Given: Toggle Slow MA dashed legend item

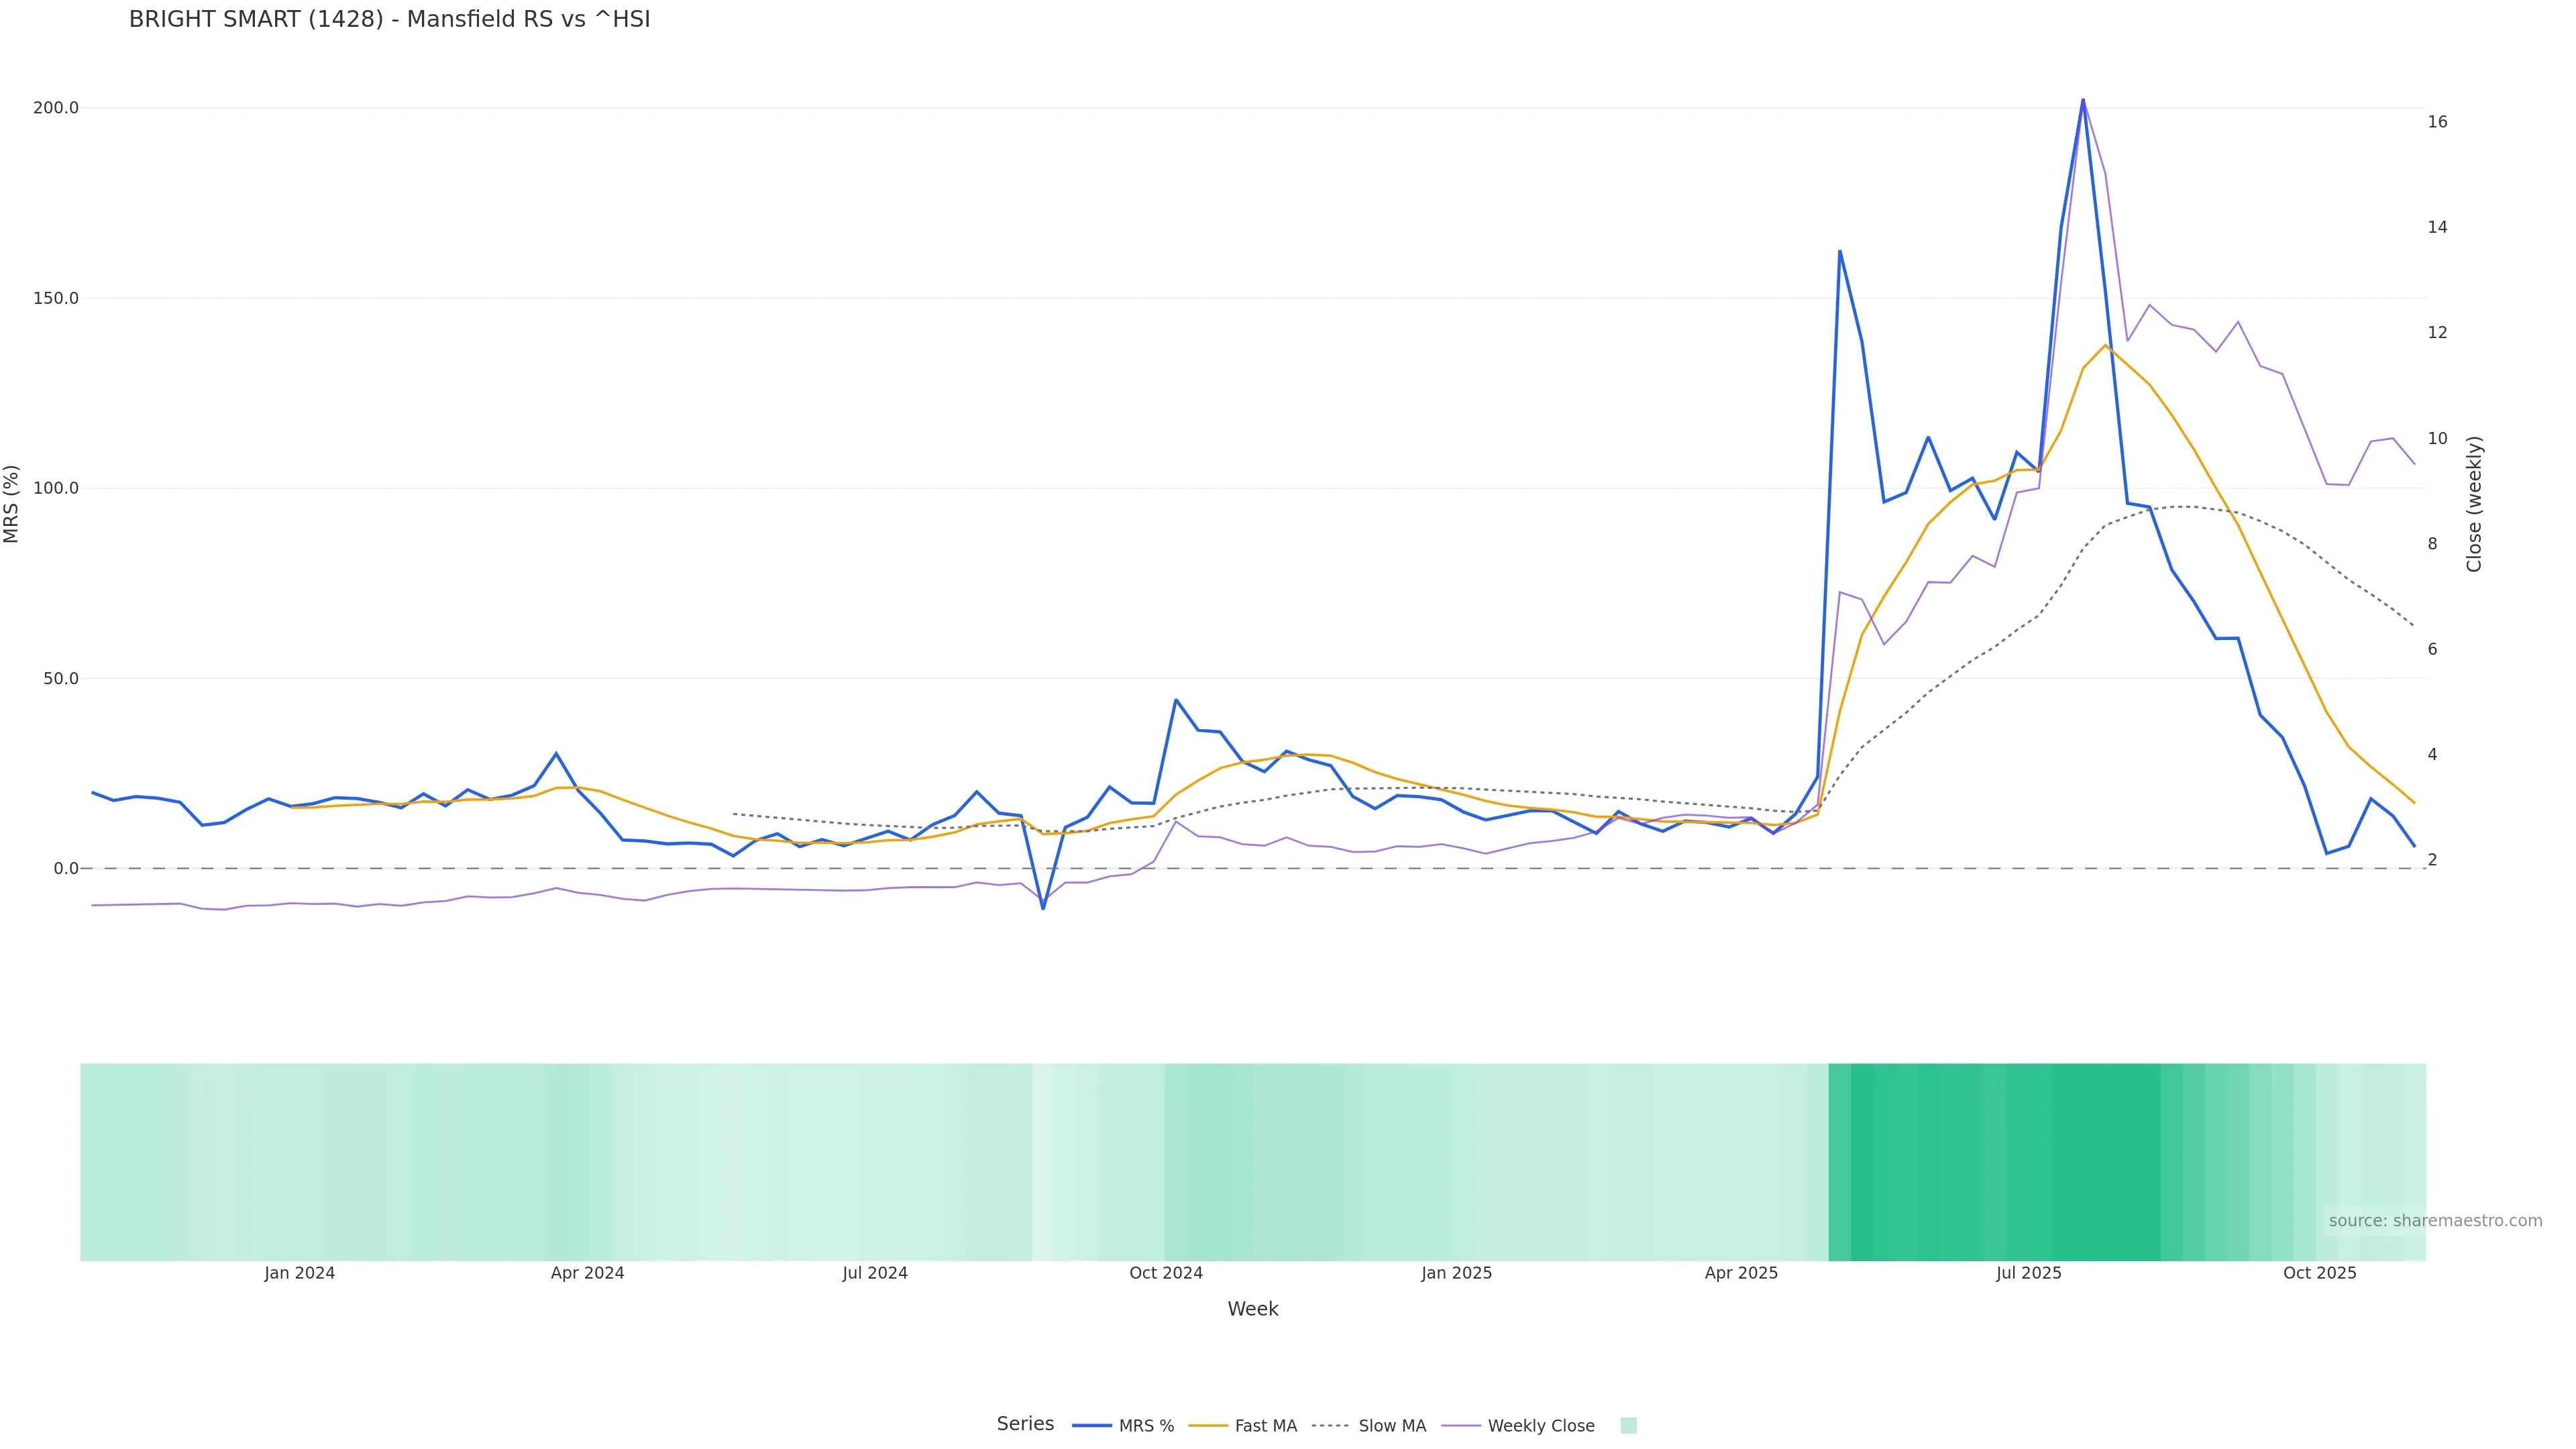Looking at the screenshot, I should (1392, 1426).
